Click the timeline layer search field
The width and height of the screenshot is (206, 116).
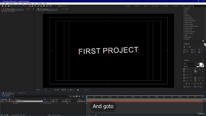pos(40,96)
